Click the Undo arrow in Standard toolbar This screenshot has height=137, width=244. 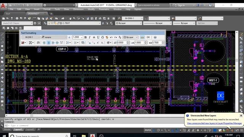[57, 18]
